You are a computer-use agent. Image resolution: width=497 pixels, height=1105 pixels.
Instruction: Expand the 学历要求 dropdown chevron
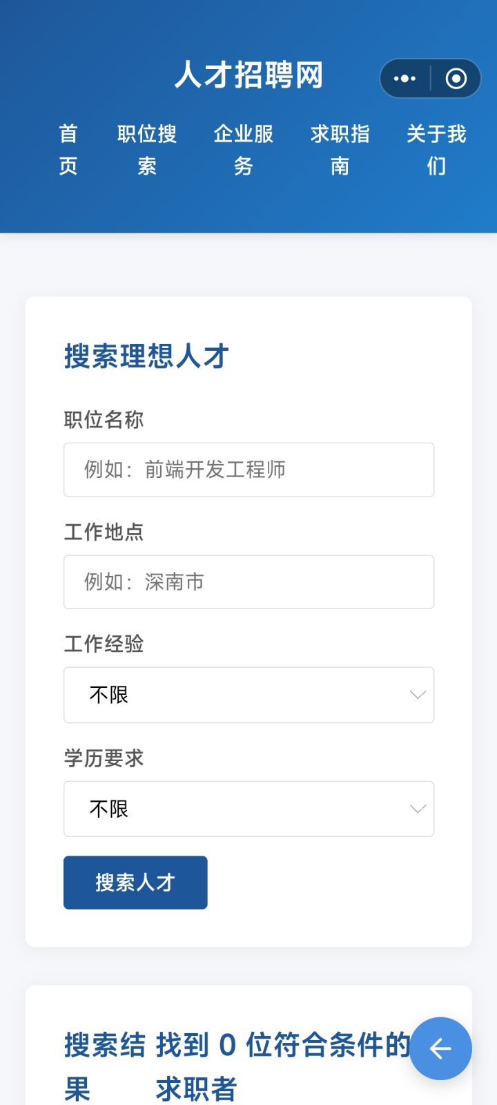click(x=417, y=809)
